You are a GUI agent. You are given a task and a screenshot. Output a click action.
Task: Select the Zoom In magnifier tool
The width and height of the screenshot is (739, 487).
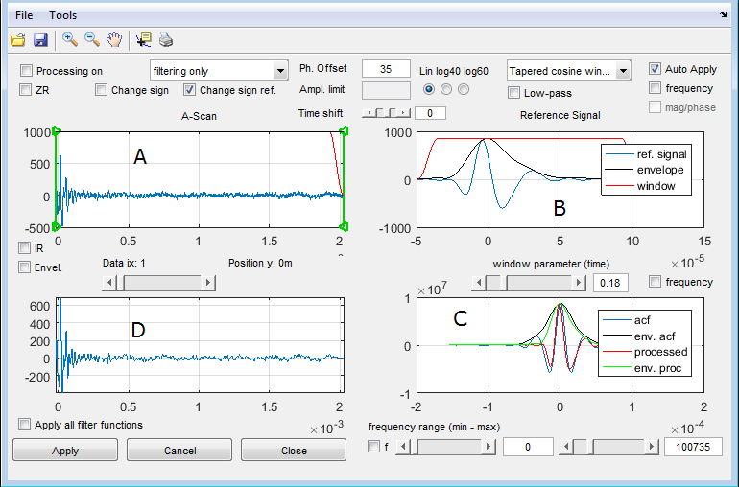click(70, 39)
